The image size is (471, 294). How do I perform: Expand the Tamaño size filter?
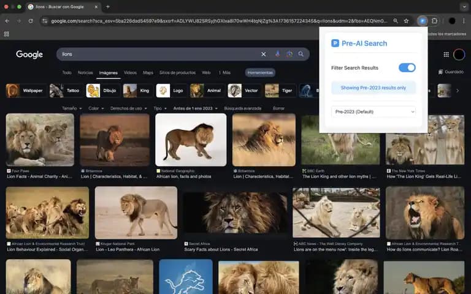[x=72, y=108]
